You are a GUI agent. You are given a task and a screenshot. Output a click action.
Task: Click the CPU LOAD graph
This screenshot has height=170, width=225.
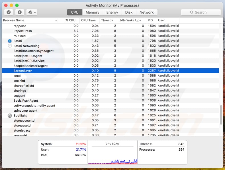click(113, 152)
